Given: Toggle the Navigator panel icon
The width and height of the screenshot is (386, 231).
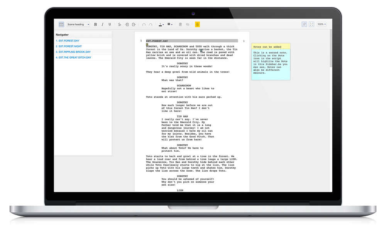Looking at the screenshot, I should click(61, 24).
